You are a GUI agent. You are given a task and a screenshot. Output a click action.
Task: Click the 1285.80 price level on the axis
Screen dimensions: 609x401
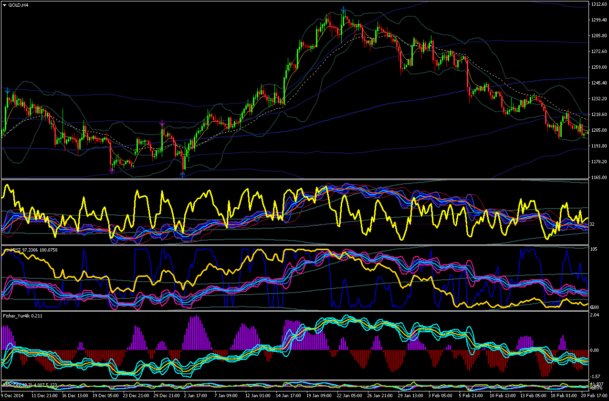(598, 36)
